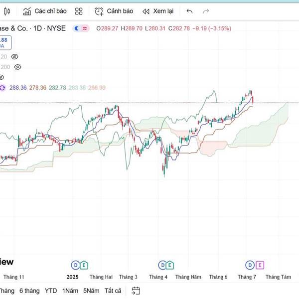Redo the chart action
Image resolution: width=299 pixels, height=299 pixels.
(206, 11)
